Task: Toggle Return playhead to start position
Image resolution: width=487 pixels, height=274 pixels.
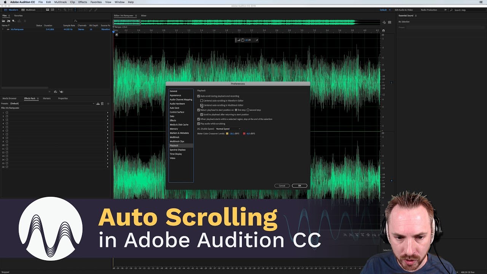Action: click(x=199, y=110)
